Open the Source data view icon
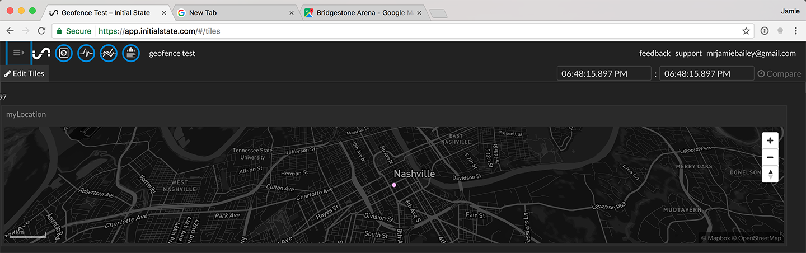 pos(131,53)
